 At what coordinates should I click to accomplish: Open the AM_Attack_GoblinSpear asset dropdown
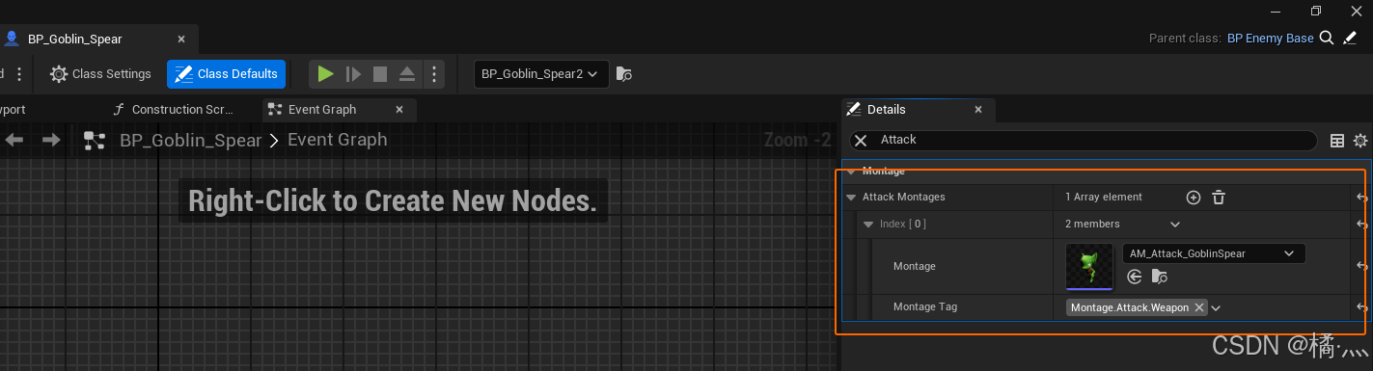click(1214, 253)
